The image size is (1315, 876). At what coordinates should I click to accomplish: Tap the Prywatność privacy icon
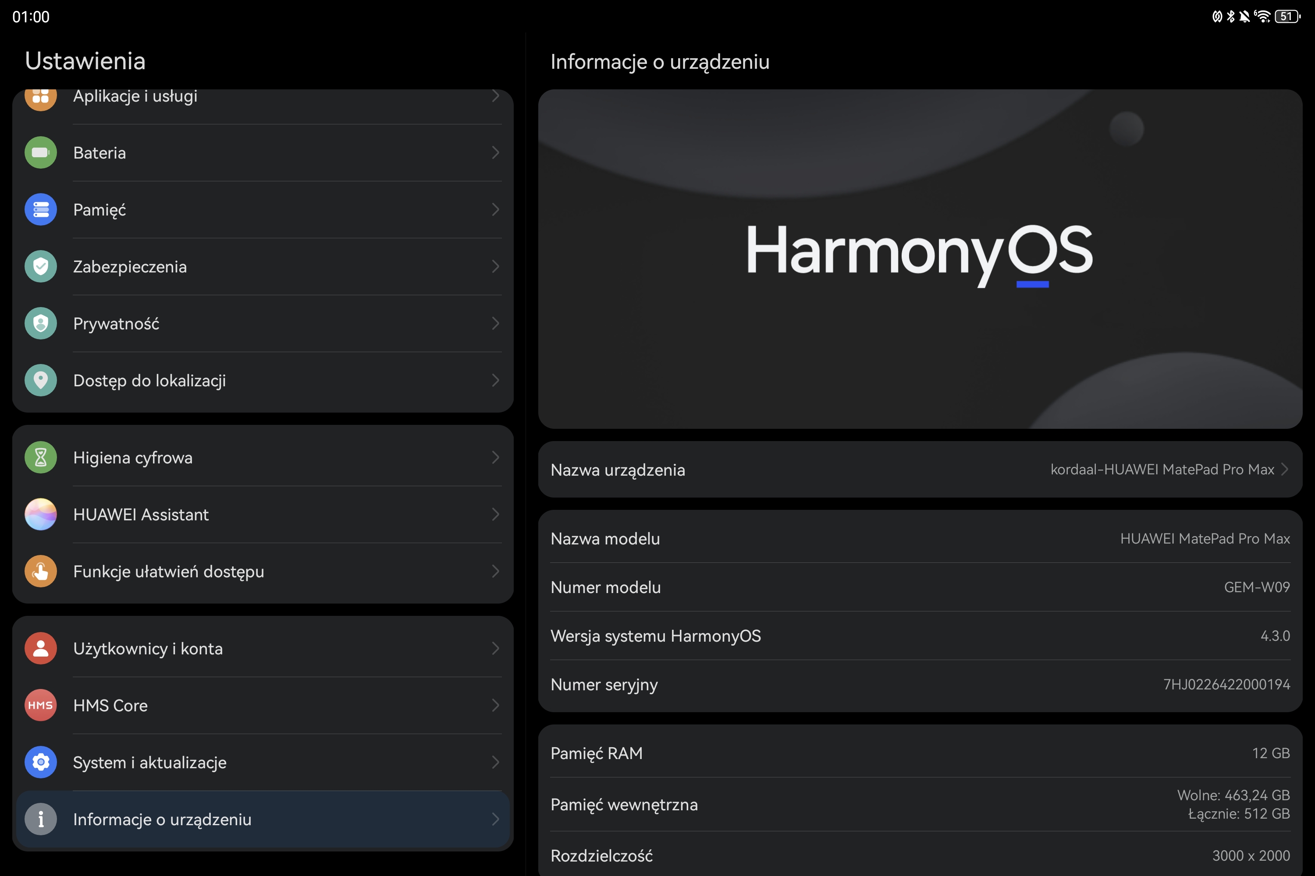coord(41,324)
